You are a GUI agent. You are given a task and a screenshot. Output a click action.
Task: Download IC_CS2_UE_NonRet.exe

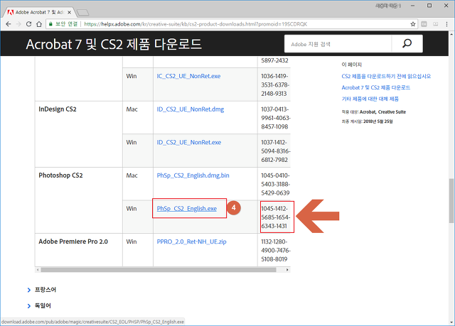click(188, 76)
